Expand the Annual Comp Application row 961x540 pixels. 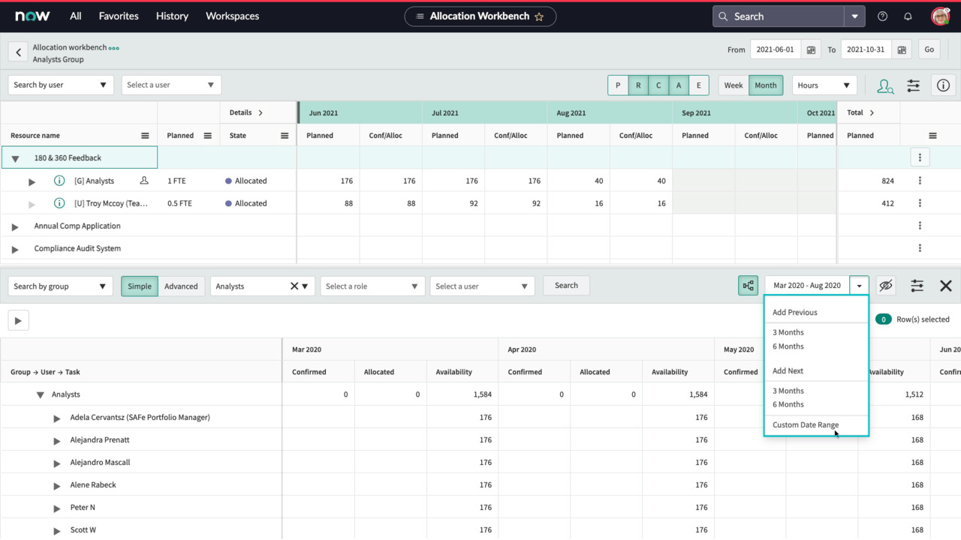(x=15, y=226)
